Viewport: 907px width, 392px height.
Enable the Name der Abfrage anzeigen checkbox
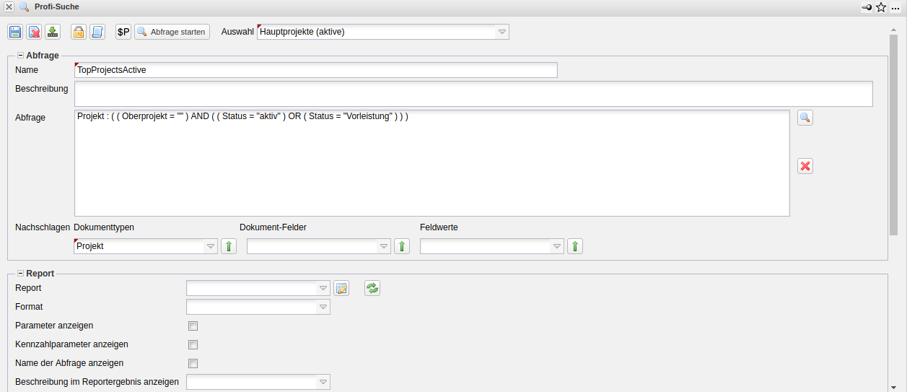tap(193, 364)
